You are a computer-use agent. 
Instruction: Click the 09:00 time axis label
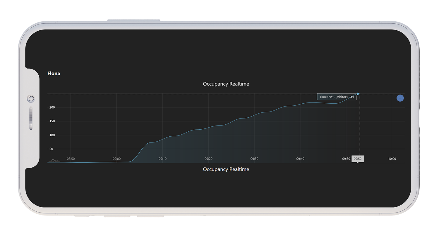(116, 159)
